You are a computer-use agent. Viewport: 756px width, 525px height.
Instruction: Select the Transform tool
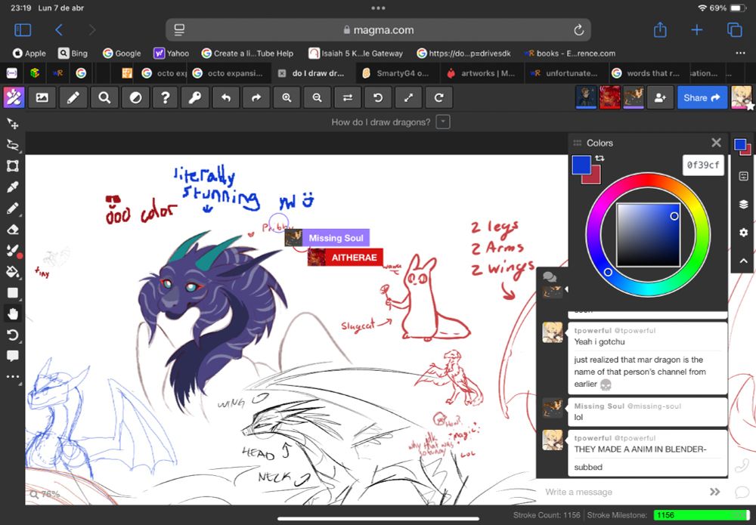point(13,166)
